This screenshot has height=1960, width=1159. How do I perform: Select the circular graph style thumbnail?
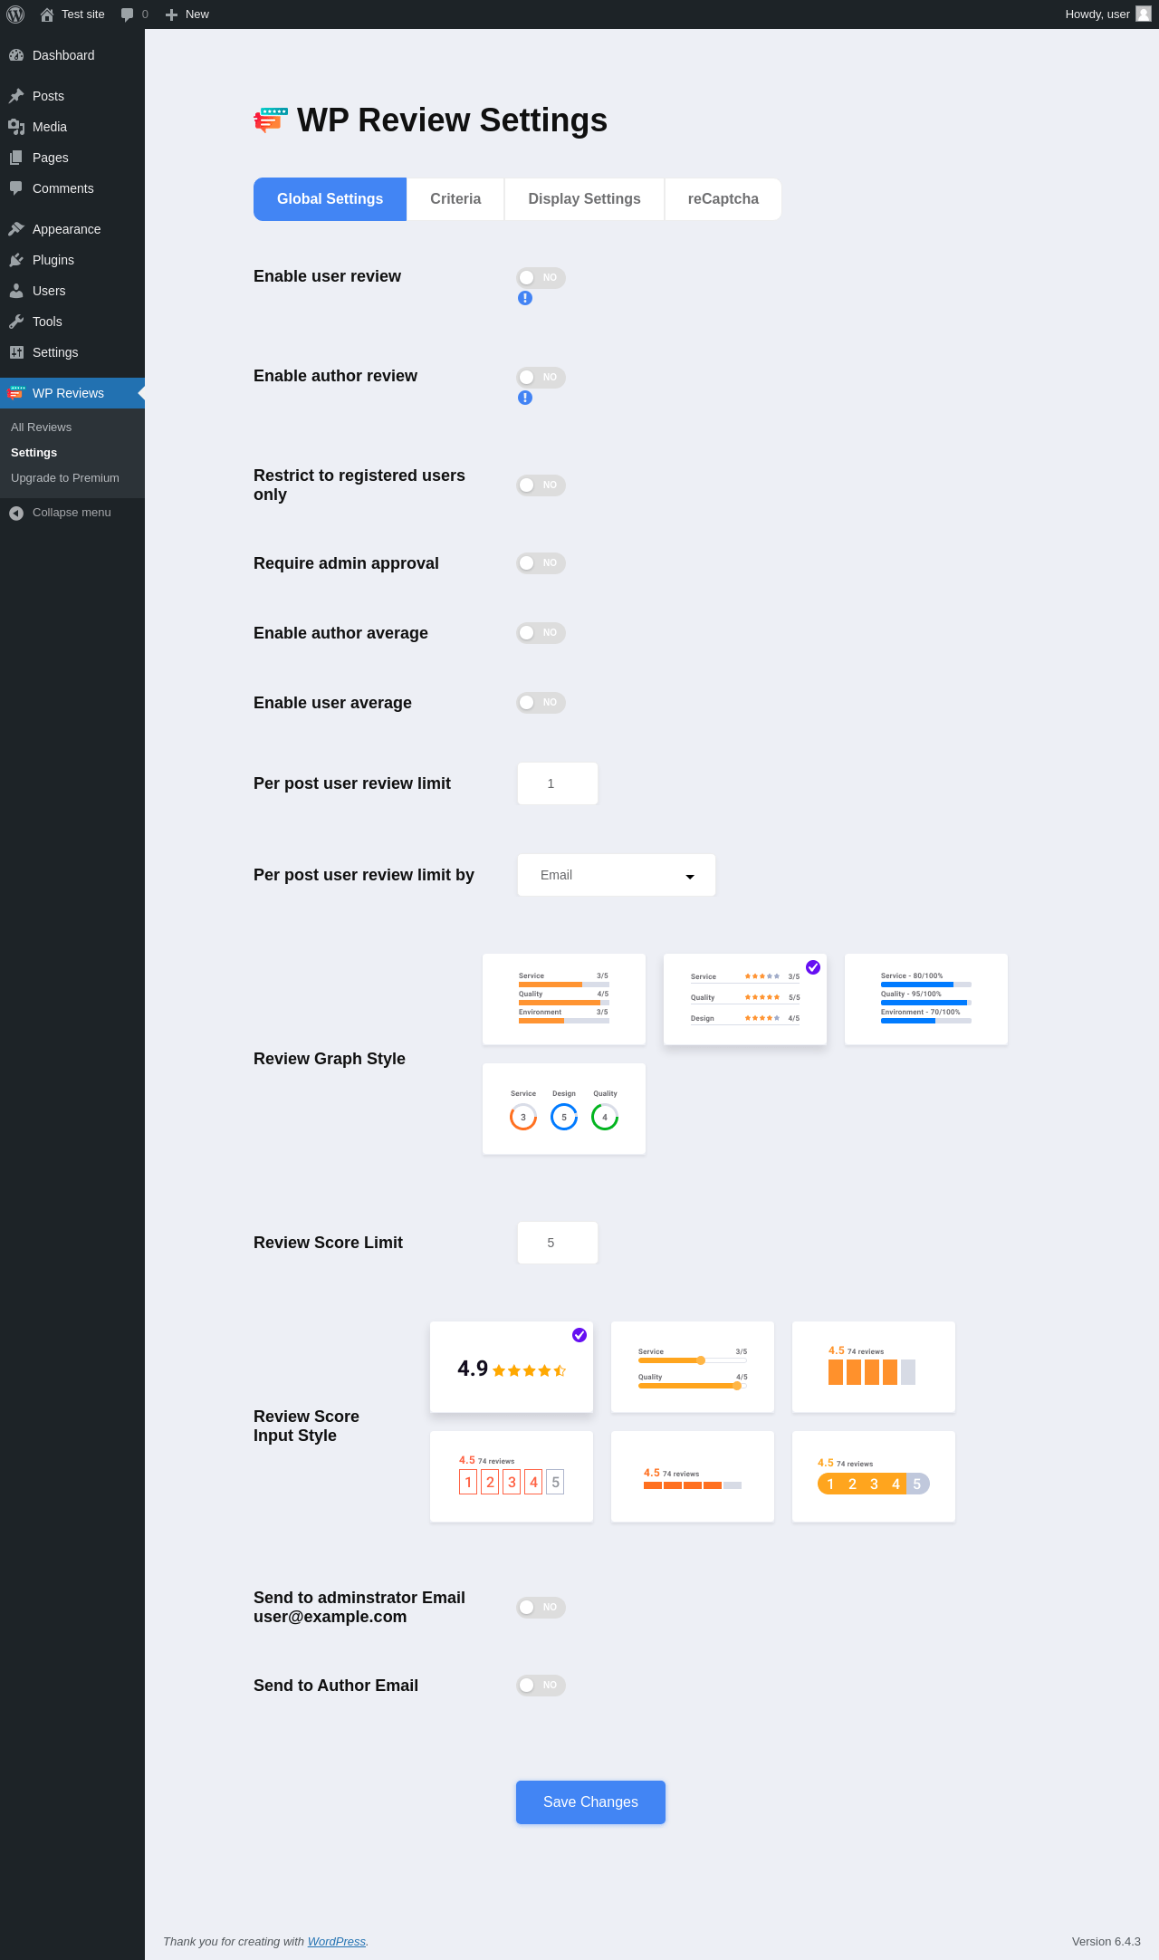coord(564,1109)
